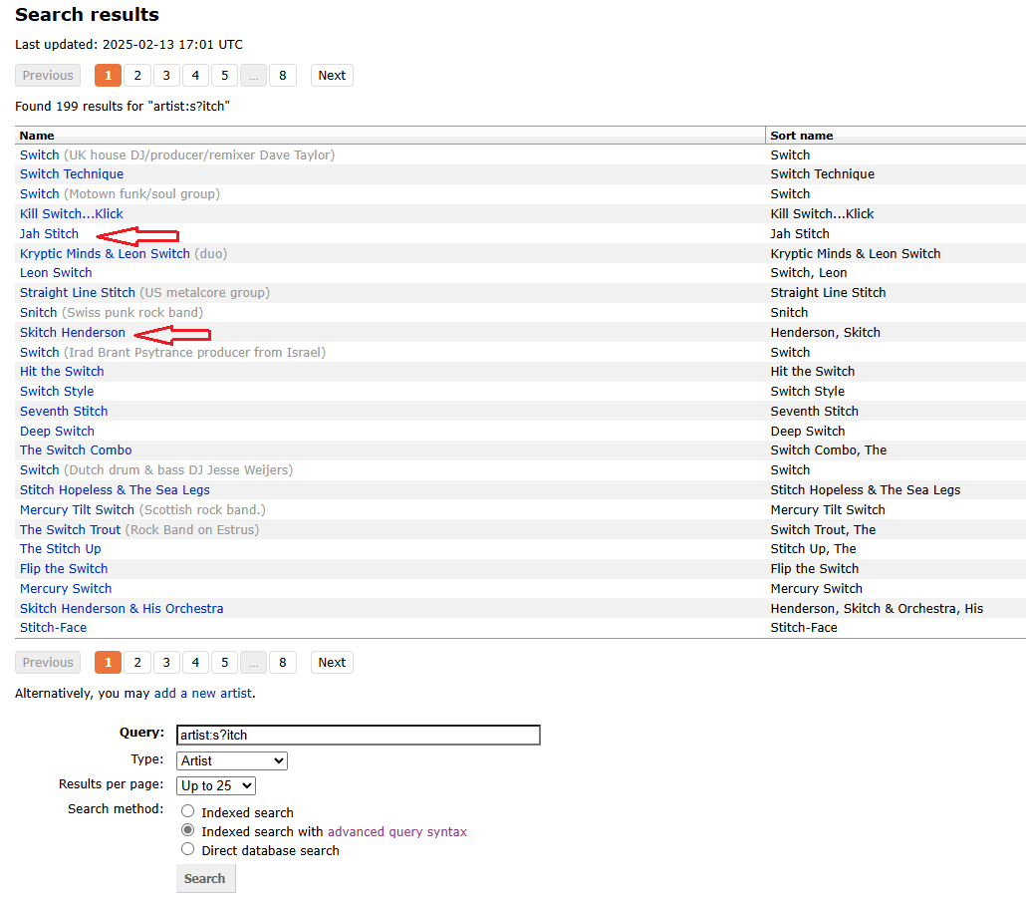The image size is (1026, 900).
Task: Click Next in top pagination
Action: tap(332, 76)
